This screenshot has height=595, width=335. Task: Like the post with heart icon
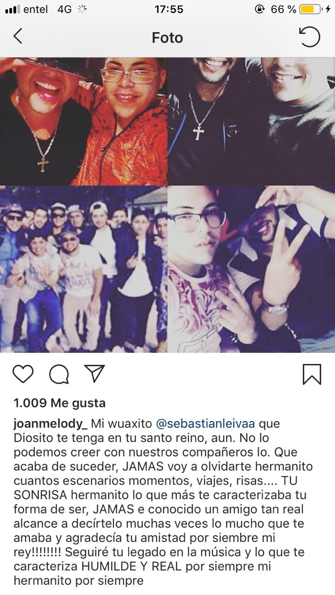[x=23, y=374]
